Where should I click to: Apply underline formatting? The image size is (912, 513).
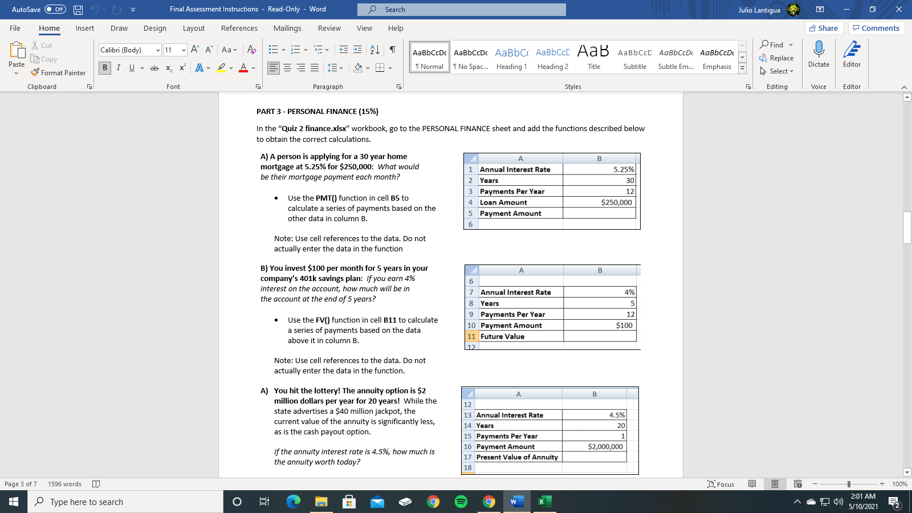tap(131, 67)
